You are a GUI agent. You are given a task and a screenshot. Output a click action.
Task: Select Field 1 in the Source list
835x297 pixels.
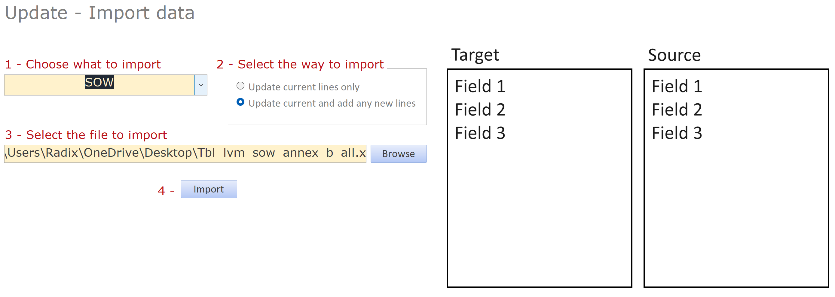(x=677, y=86)
